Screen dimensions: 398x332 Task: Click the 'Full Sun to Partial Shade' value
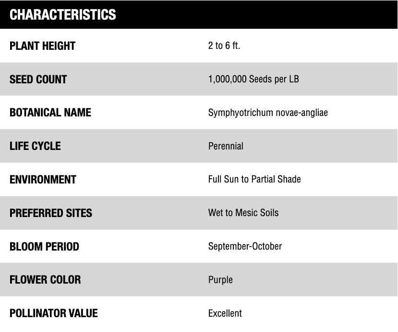coord(254,180)
